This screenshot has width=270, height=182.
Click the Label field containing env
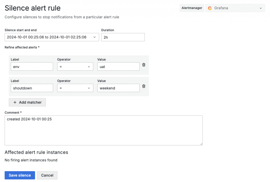click(32, 67)
